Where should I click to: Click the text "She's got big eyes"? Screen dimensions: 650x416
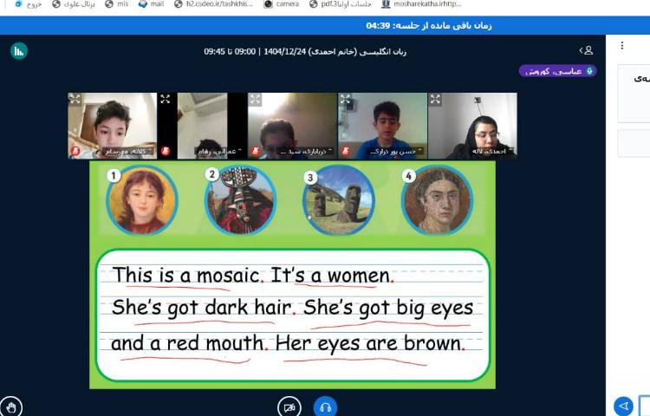[x=388, y=308]
